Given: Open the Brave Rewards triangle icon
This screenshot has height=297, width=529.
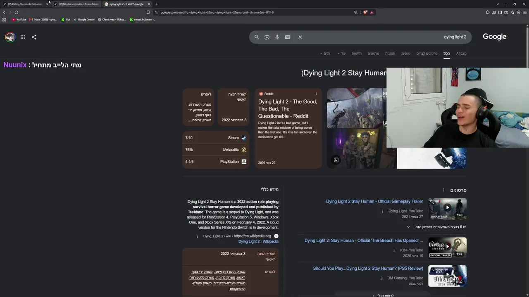Looking at the screenshot, I should click(x=372, y=12).
